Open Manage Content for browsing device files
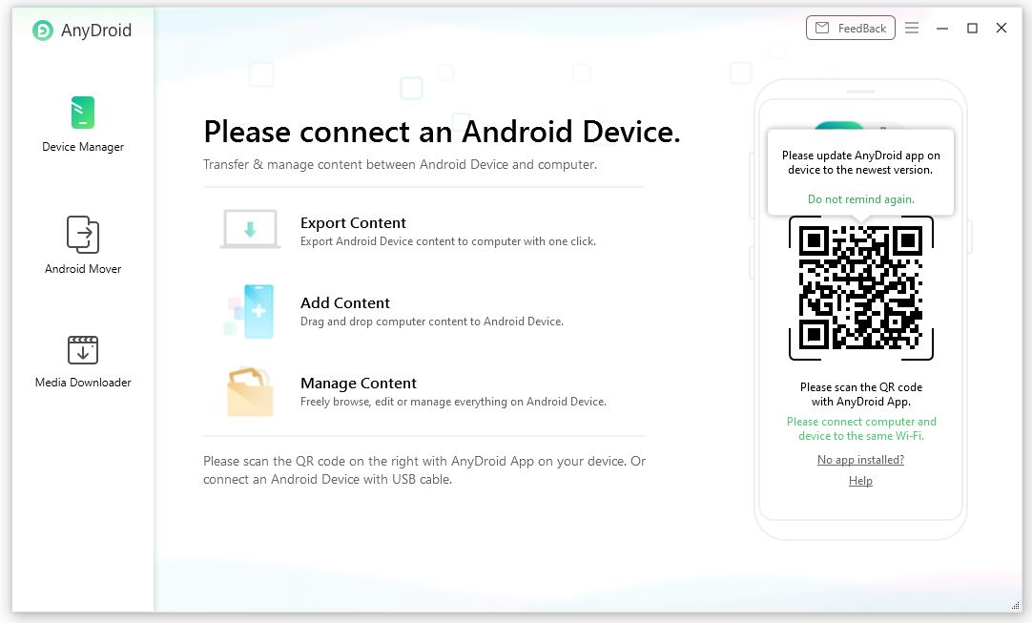The width and height of the screenshot is (1032, 623). [x=359, y=383]
